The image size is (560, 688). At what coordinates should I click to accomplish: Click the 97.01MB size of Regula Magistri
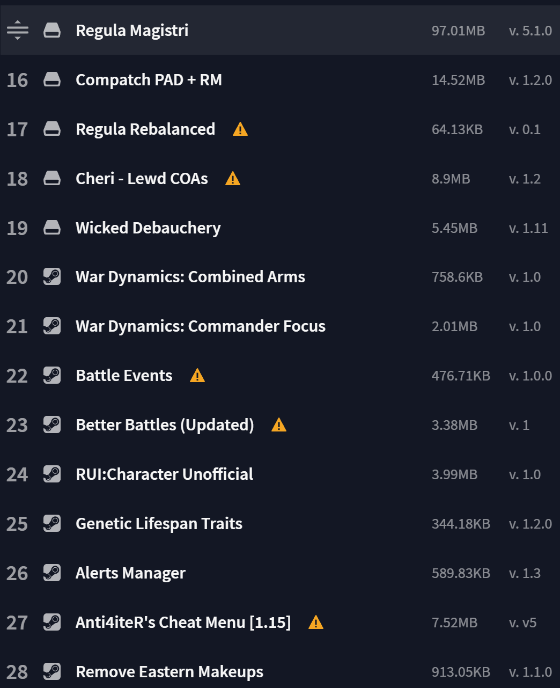click(458, 31)
